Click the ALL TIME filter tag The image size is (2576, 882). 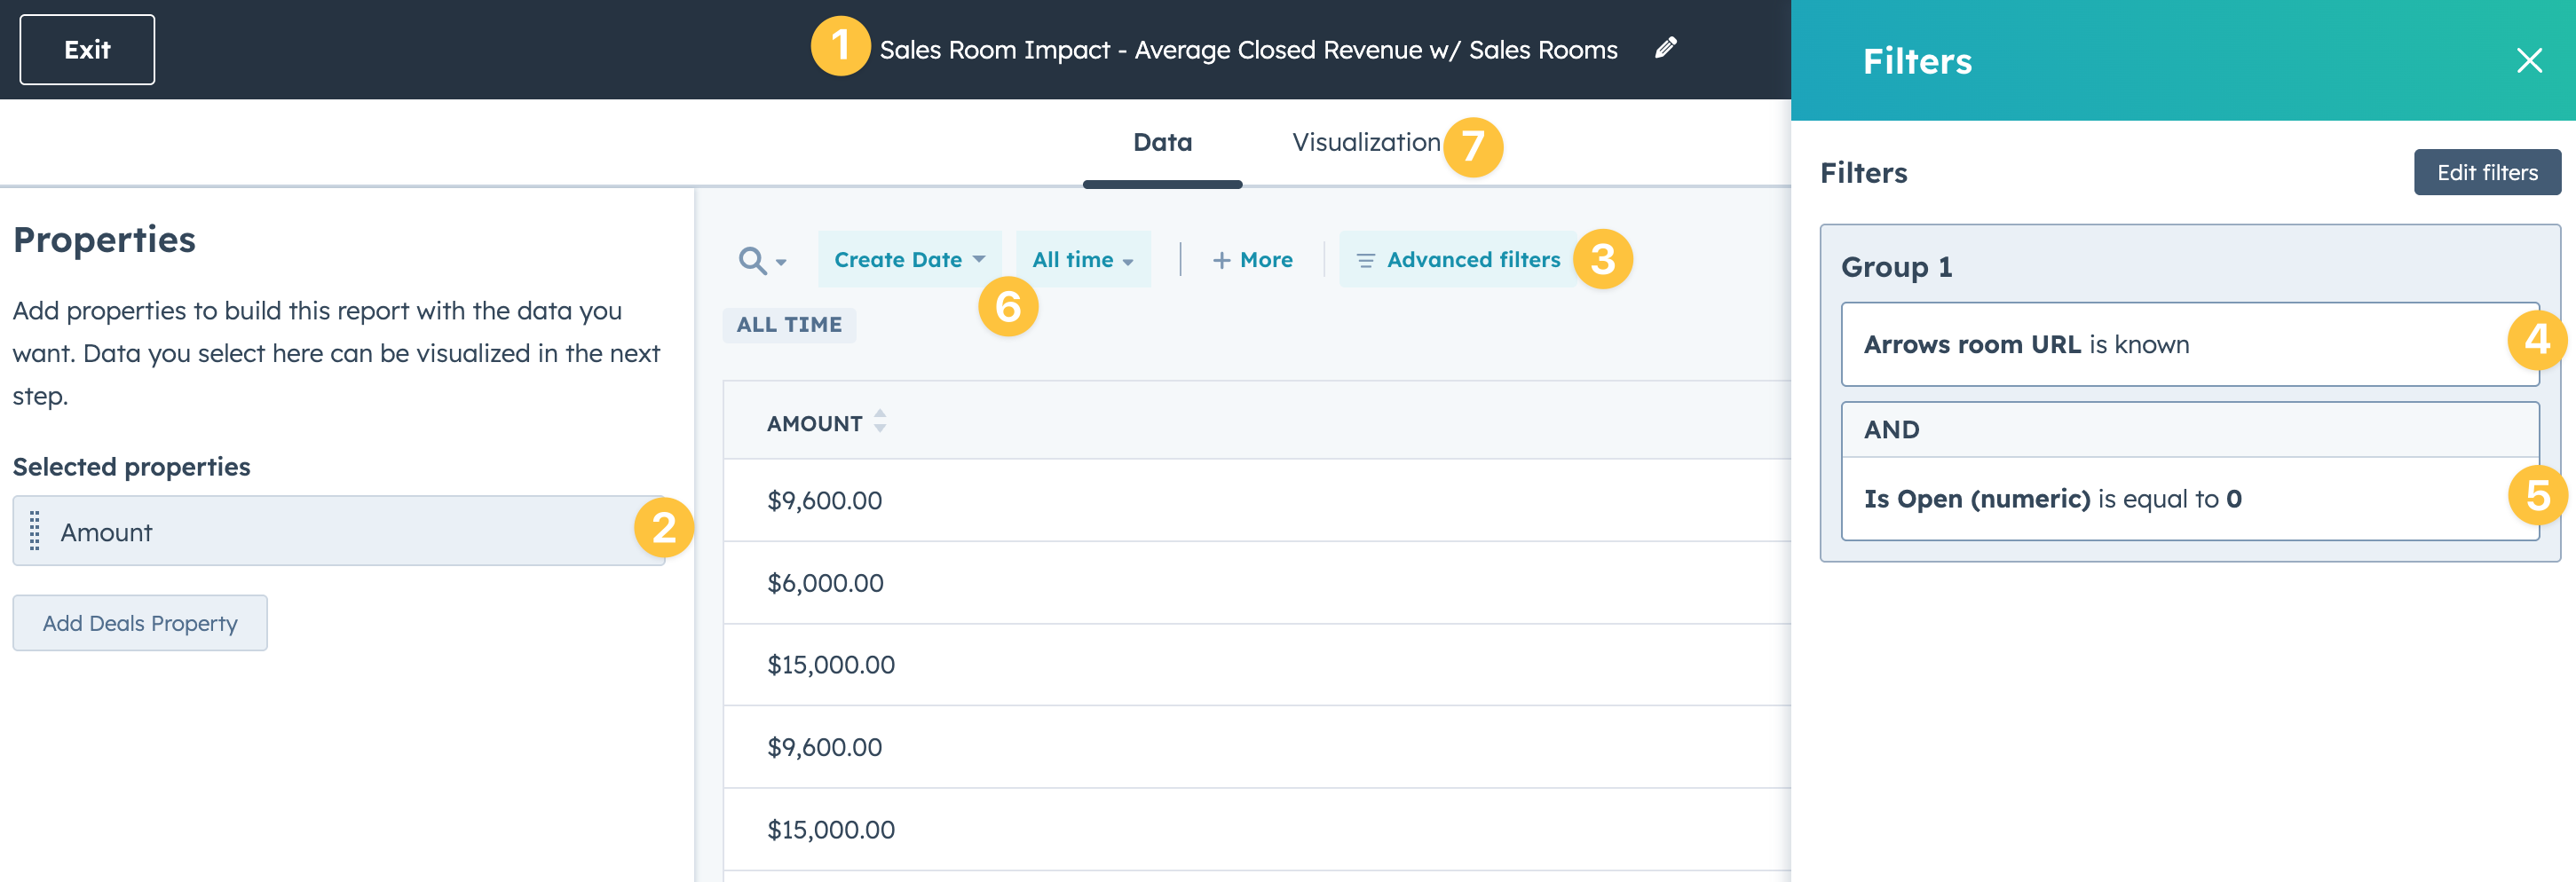click(789, 324)
